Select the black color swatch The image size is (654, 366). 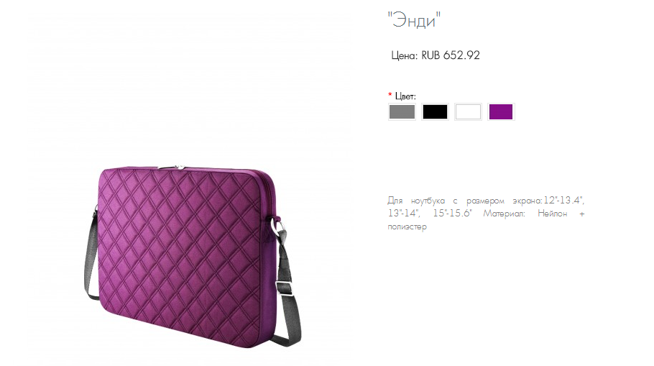[x=435, y=112]
